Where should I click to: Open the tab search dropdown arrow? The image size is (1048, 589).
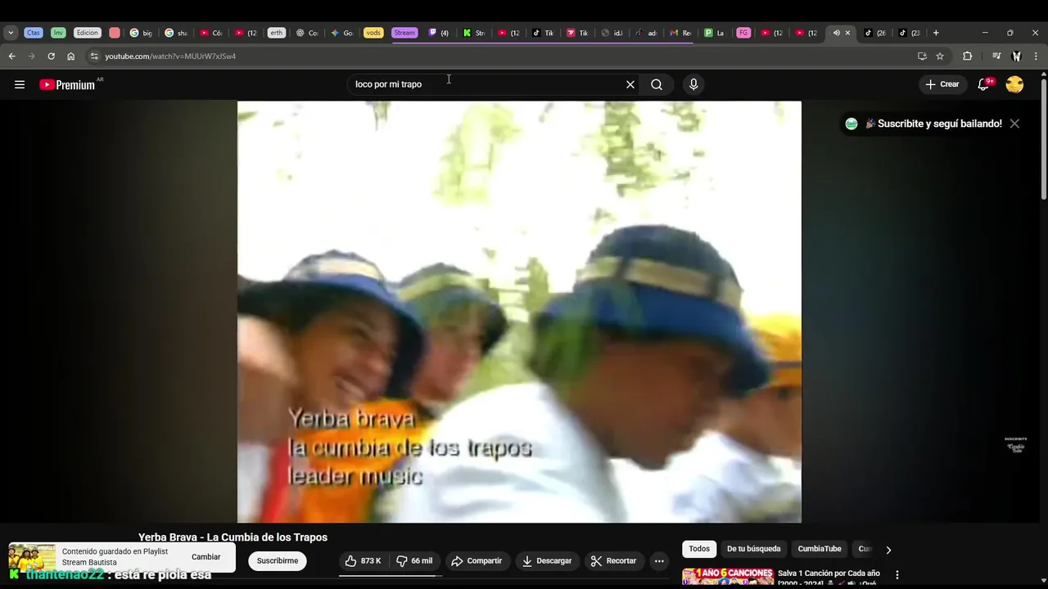click(11, 33)
